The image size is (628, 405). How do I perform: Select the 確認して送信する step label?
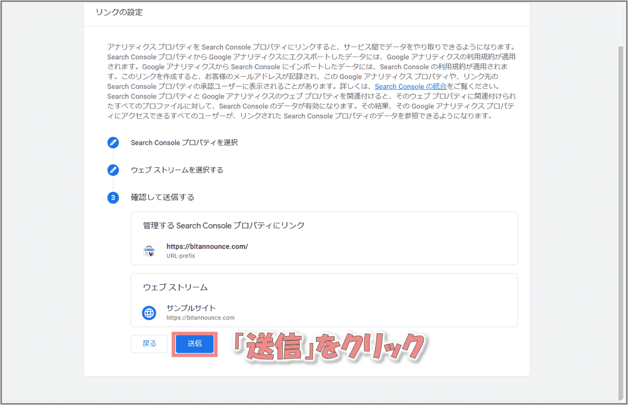point(163,197)
